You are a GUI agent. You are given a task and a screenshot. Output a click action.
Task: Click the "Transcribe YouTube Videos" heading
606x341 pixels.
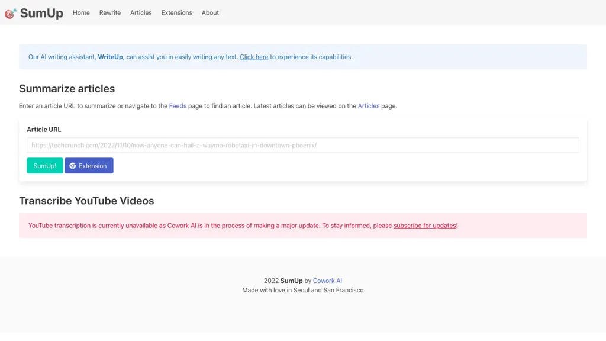pyautogui.click(x=86, y=201)
